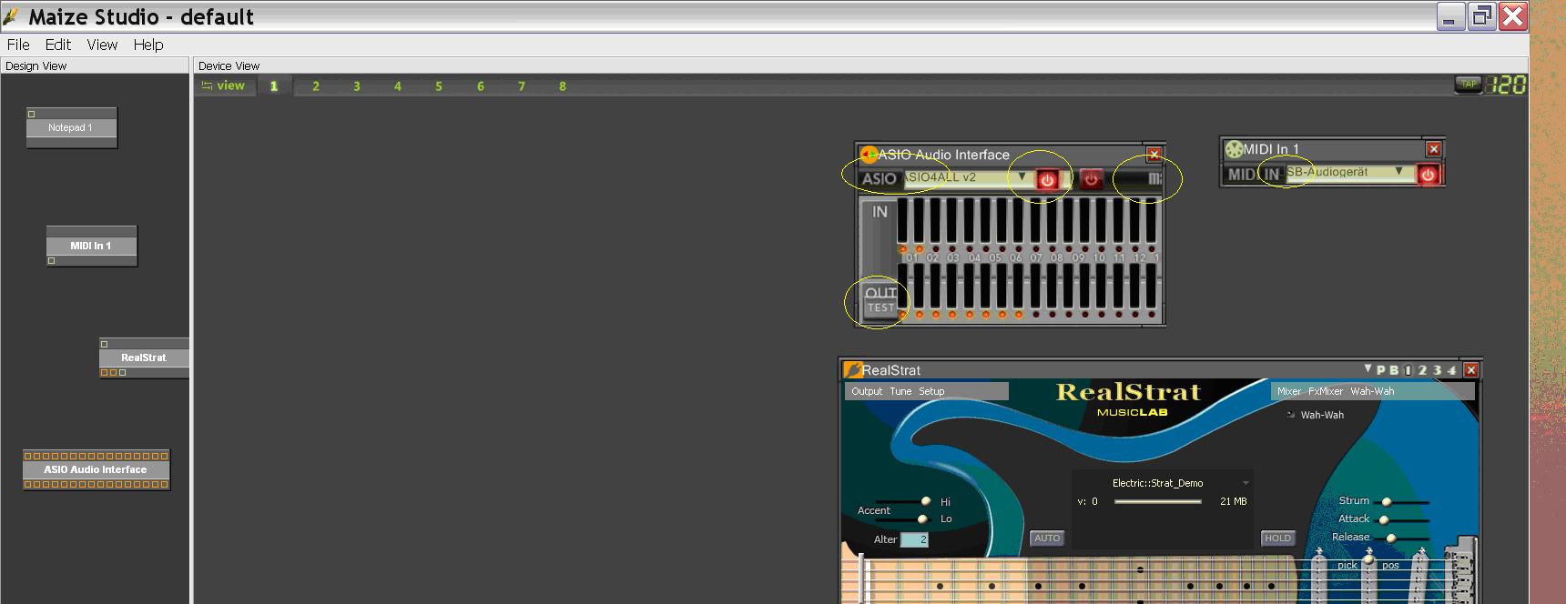Screen dimensions: 1566x604
Task: Click the Alter value field
Action: [914, 539]
